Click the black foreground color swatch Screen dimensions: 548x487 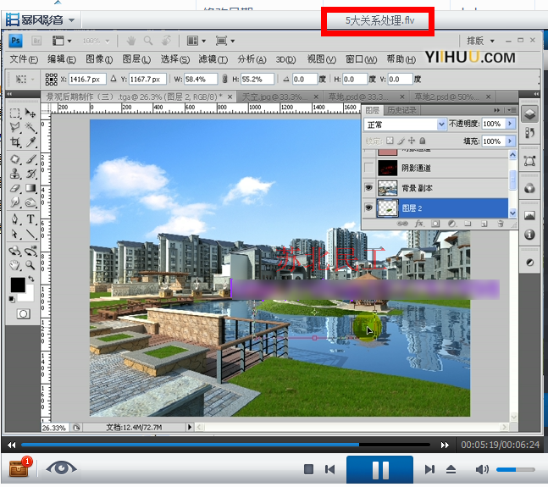pos(18,285)
